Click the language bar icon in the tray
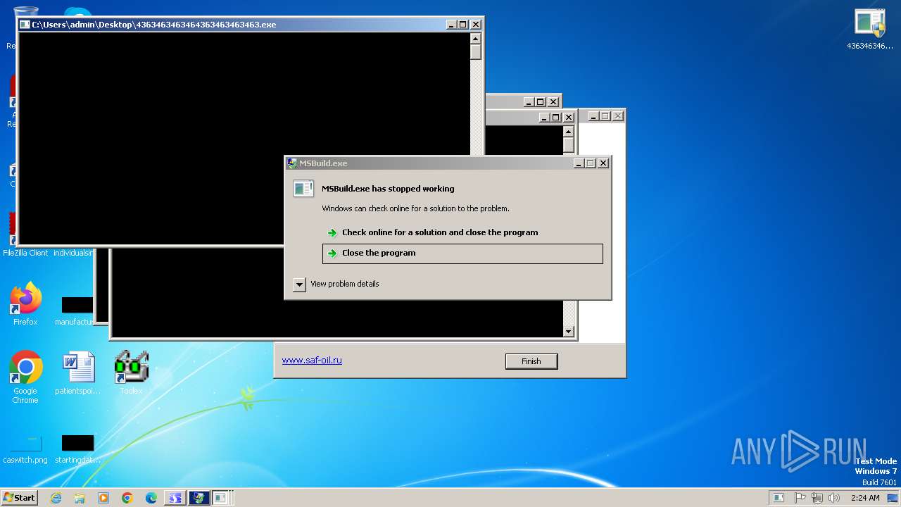Image resolution: width=901 pixels, height=507 pixels. (x=778, y=498)
